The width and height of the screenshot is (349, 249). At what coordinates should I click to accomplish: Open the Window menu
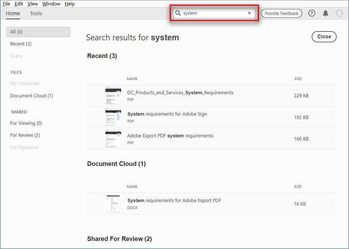click(51, 4)
